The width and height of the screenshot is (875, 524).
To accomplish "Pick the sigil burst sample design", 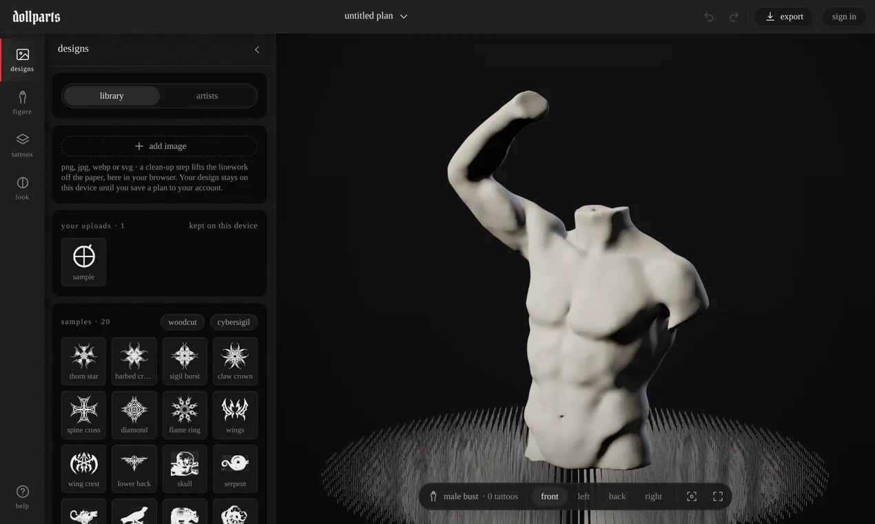I will click(185, 361).
